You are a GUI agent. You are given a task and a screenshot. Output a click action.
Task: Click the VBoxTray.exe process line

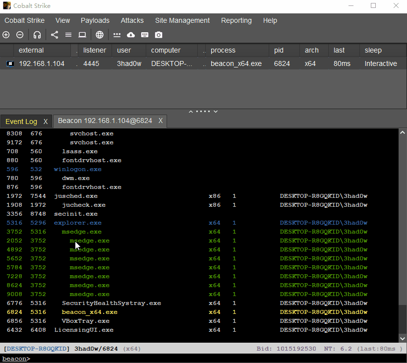pyautogui.click(x=85, y=321)
